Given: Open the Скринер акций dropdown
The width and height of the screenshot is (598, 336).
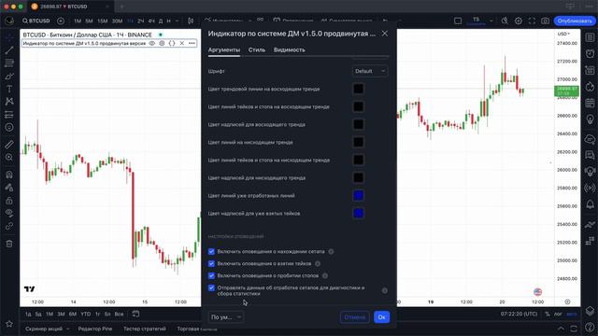Looking at the screenshot, I should pos(48,329).
